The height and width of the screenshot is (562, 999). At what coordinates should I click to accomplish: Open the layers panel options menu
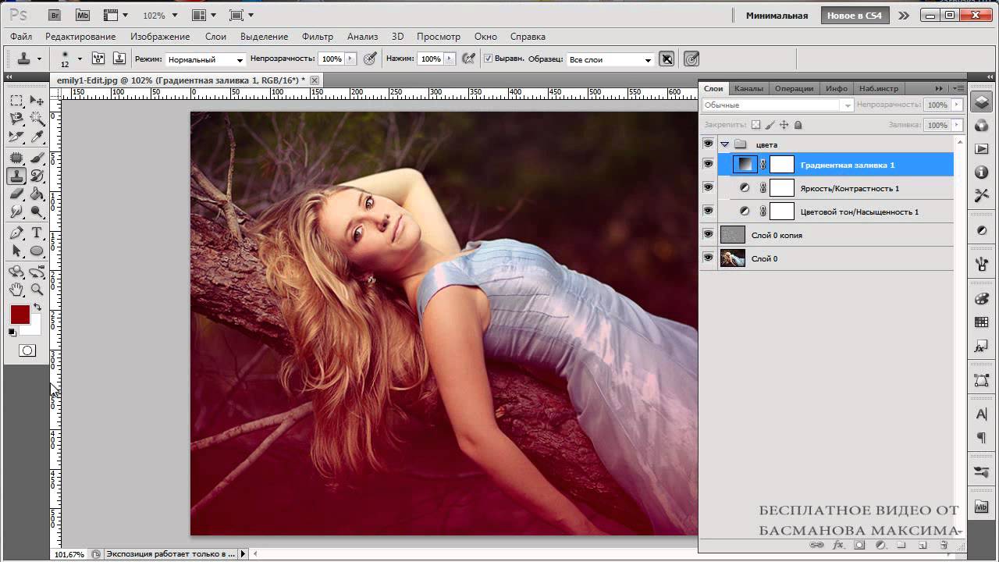pyautogui.click(x=958, y=88)
